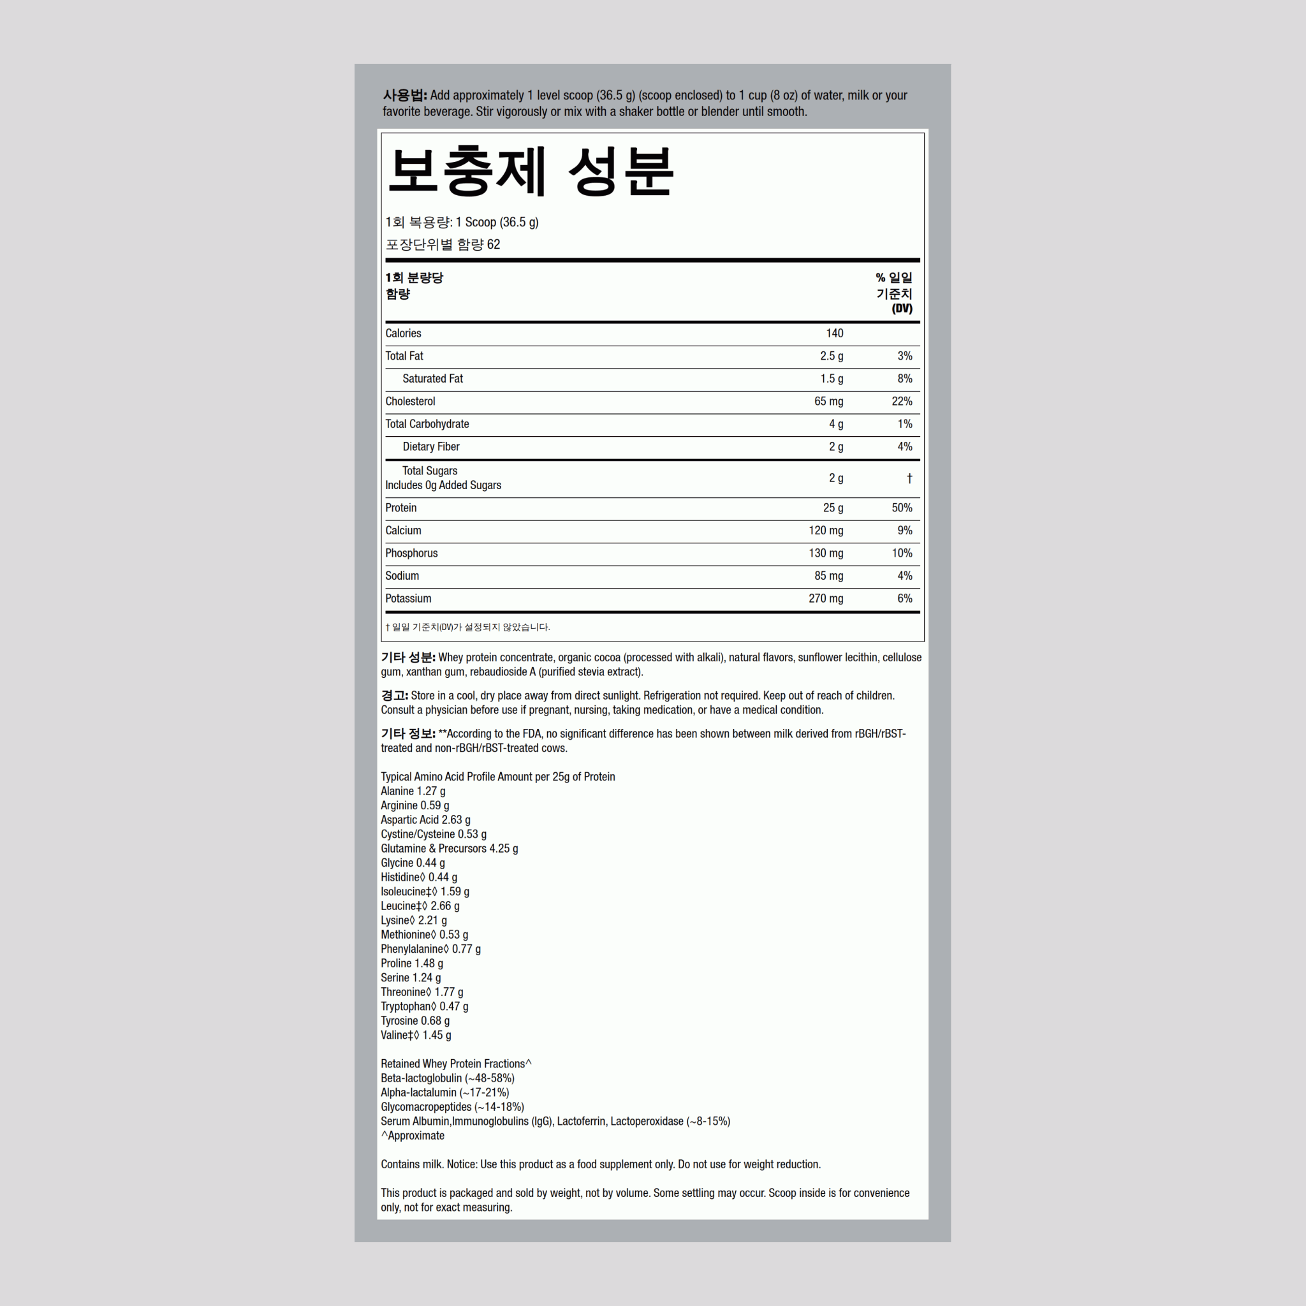
Task: Click the '% 일일 기준치 (DV)' column header
Action: coord(893,293)
